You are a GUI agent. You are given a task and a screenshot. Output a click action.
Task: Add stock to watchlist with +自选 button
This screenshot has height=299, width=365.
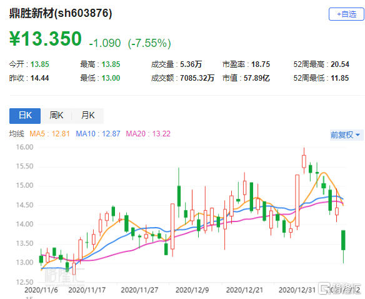tap(346, 14)
